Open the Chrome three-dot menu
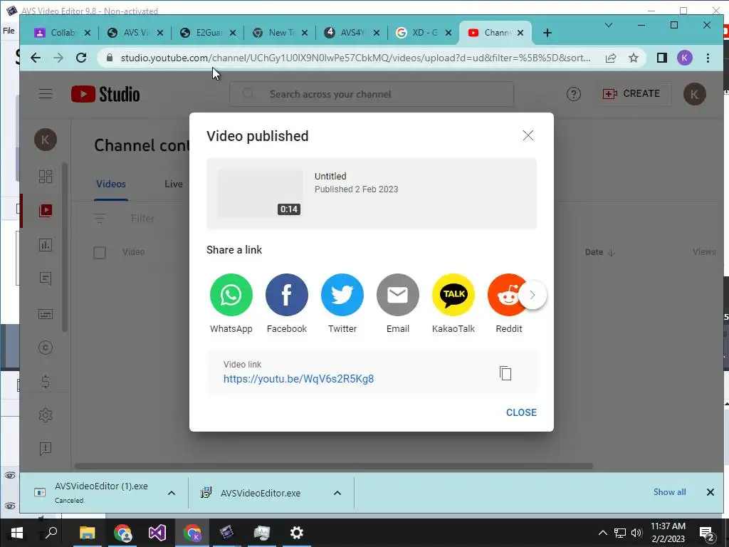 [x=708, y=58]
